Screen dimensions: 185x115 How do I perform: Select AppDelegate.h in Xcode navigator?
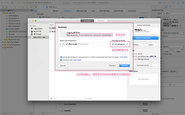(x=13, y=16)
